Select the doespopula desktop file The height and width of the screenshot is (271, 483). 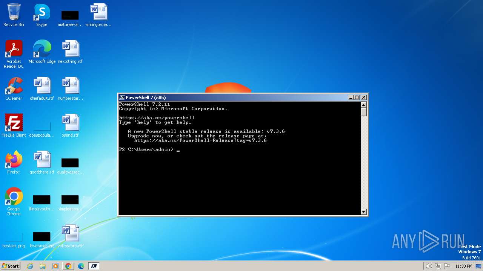(x=42, y=128)
